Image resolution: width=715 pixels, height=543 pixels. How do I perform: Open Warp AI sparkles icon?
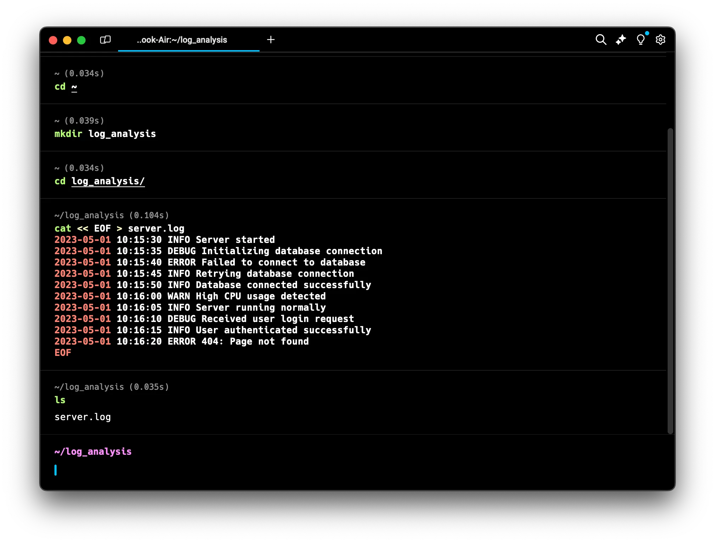coord(621,40)
